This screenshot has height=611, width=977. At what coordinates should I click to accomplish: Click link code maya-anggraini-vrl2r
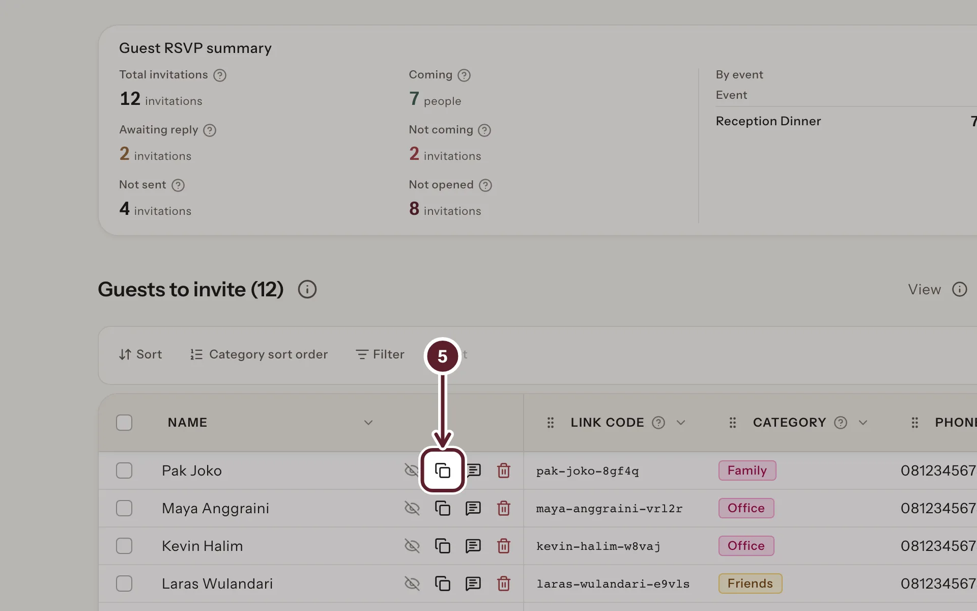pyautogui.click(x=609, y=509)
